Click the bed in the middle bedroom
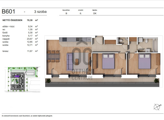Viewport: 164px width, 120px height. [x=108, y=61]
